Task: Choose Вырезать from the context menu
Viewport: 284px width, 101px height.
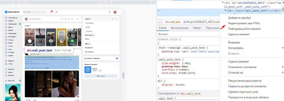Action: tap(234, 43)
